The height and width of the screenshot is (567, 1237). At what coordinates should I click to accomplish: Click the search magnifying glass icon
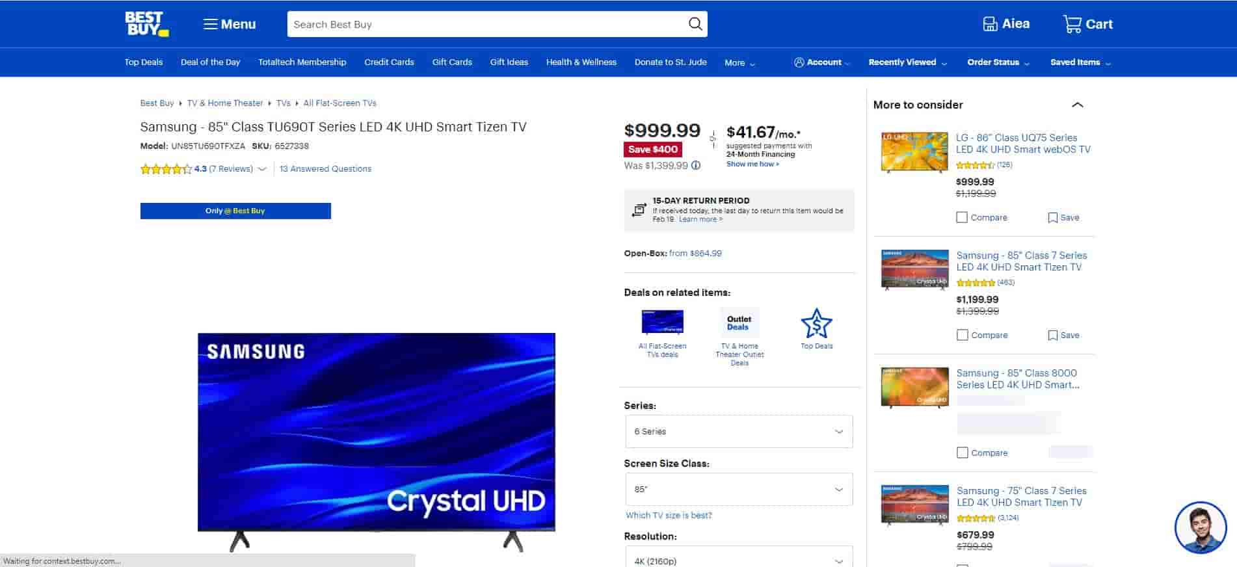(695, 24)
